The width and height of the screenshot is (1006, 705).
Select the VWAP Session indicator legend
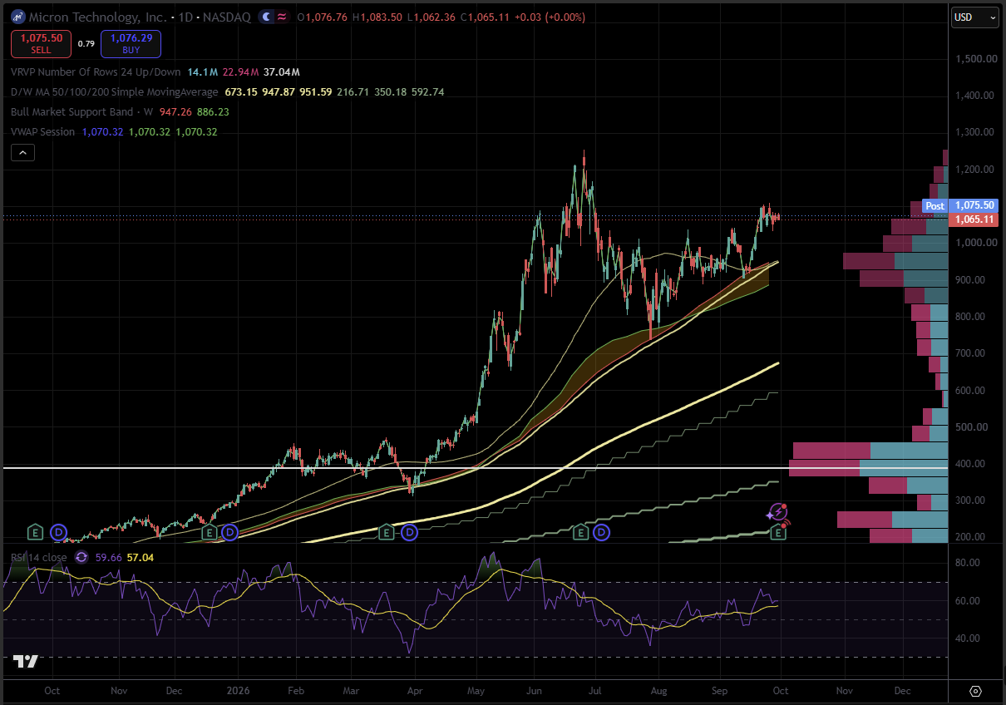42,131
